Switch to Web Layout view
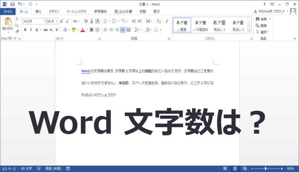Viewport: 299px width, 172px height. pos(245,169)
